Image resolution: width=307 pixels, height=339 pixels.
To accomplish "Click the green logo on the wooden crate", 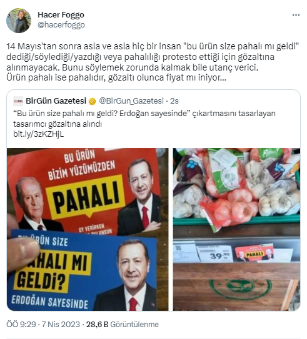I will [240, 288].
